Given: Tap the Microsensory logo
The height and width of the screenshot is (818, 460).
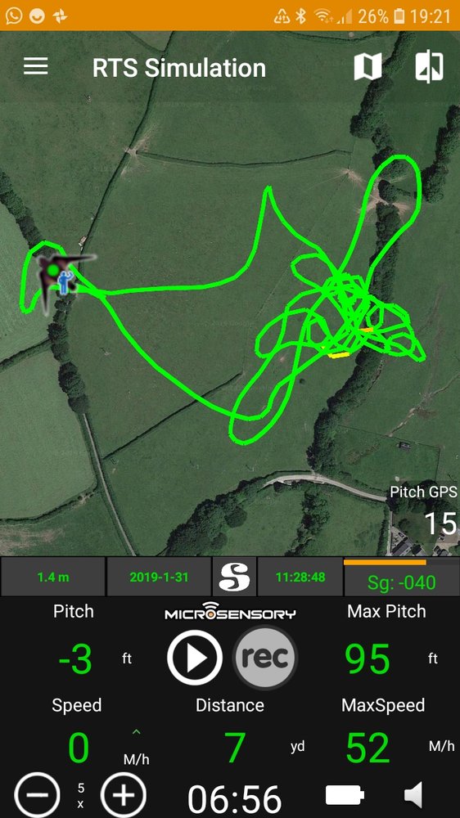Looking at the screenshot, I should pyautogui.click(x=230, y=611).
